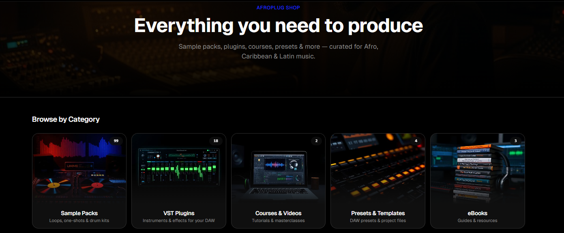564x233 pixels.
Task: Click the 18 count badge on VST Plugins
Action: [216, 141]
